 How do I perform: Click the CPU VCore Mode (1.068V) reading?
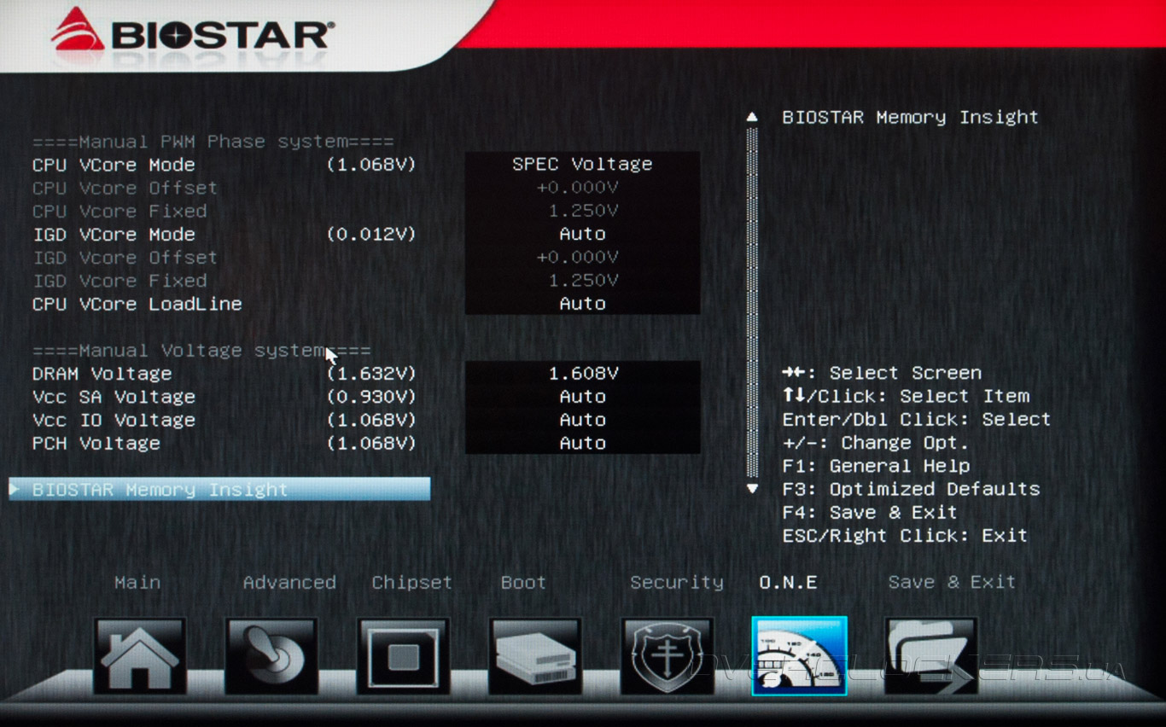point(371,165)
